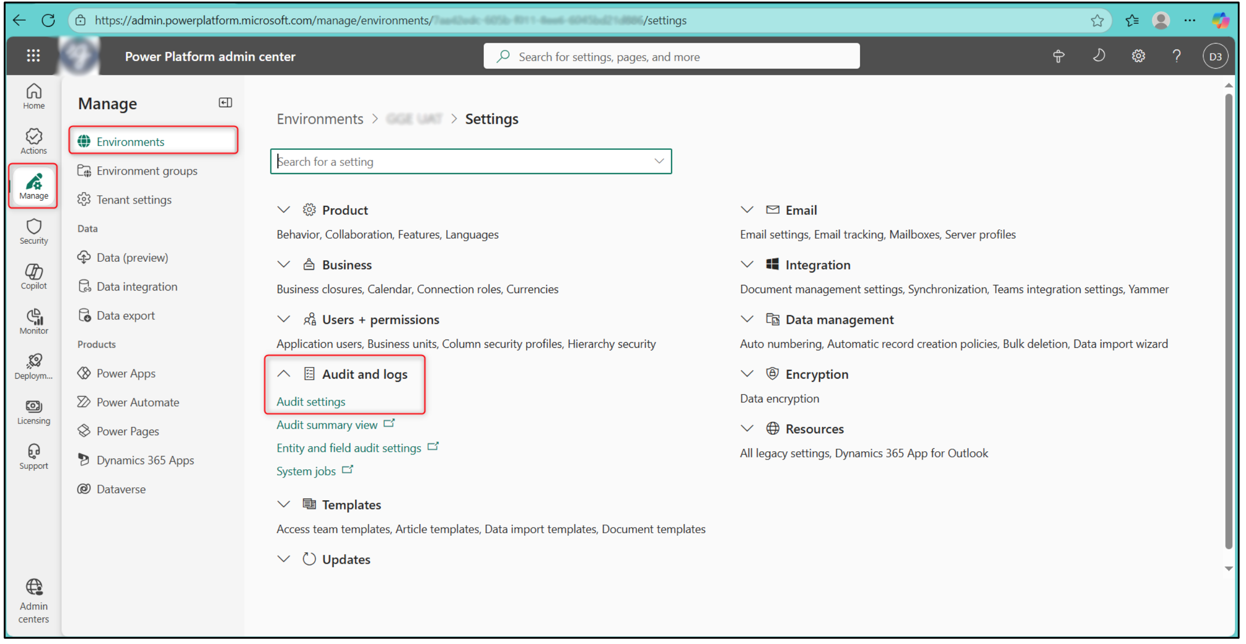The image size is (1246, 644).
Task: Collapse the Audit and logs section
Action: pos(284,374)
